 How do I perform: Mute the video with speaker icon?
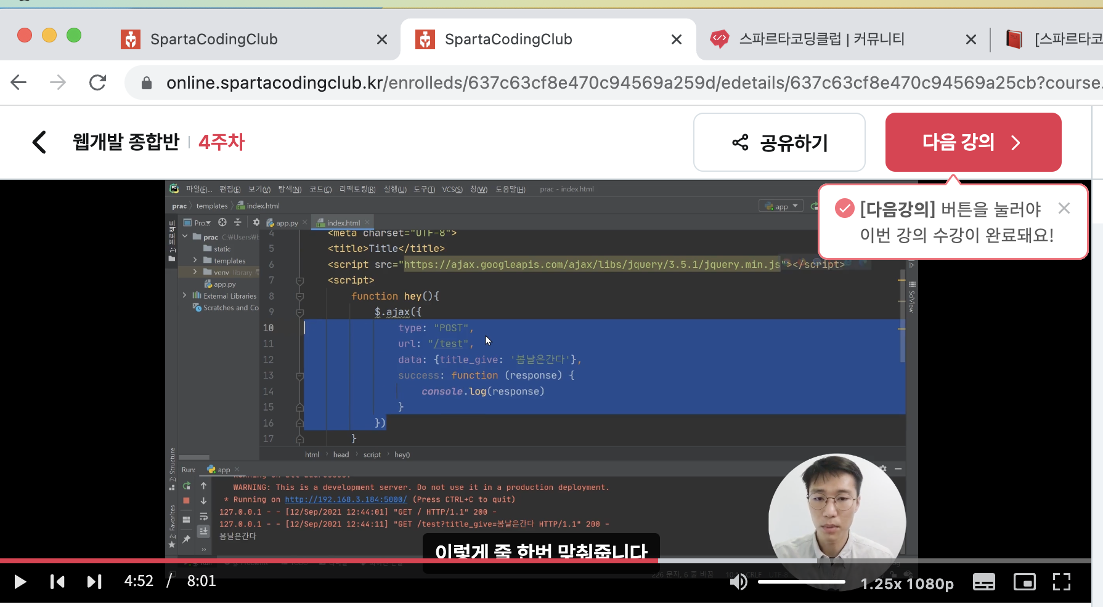(738, 582)
